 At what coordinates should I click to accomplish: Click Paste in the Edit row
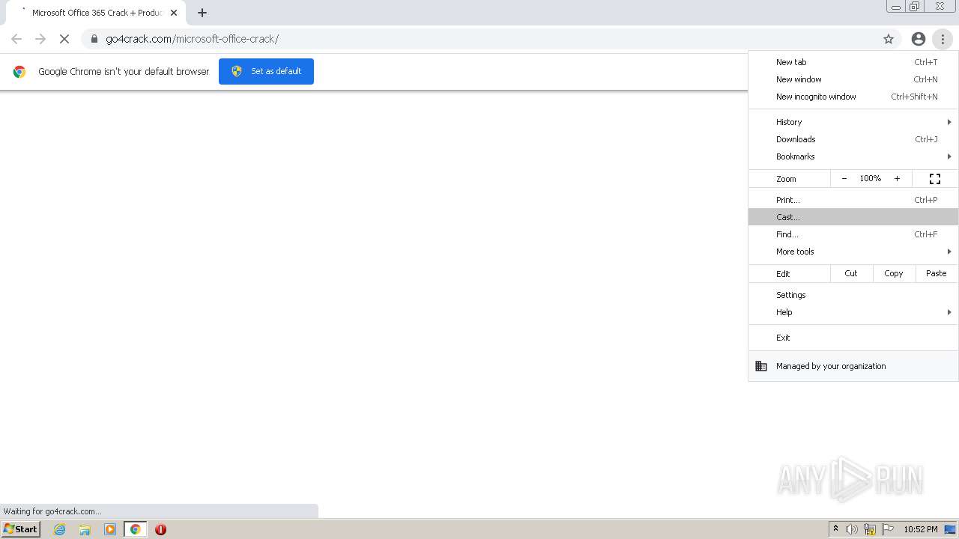(x=937, y=273)
